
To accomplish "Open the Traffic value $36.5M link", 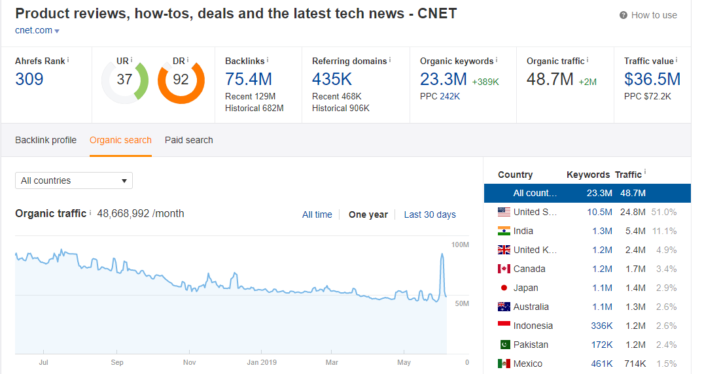I will [x=652, y=79].
